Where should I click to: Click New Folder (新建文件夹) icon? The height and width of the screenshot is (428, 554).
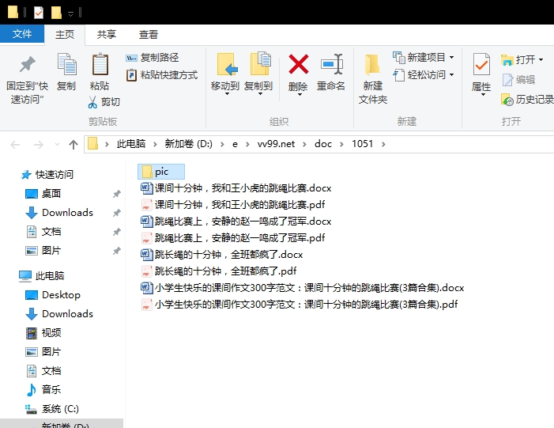pyautogui.click(x=372, y=65)
